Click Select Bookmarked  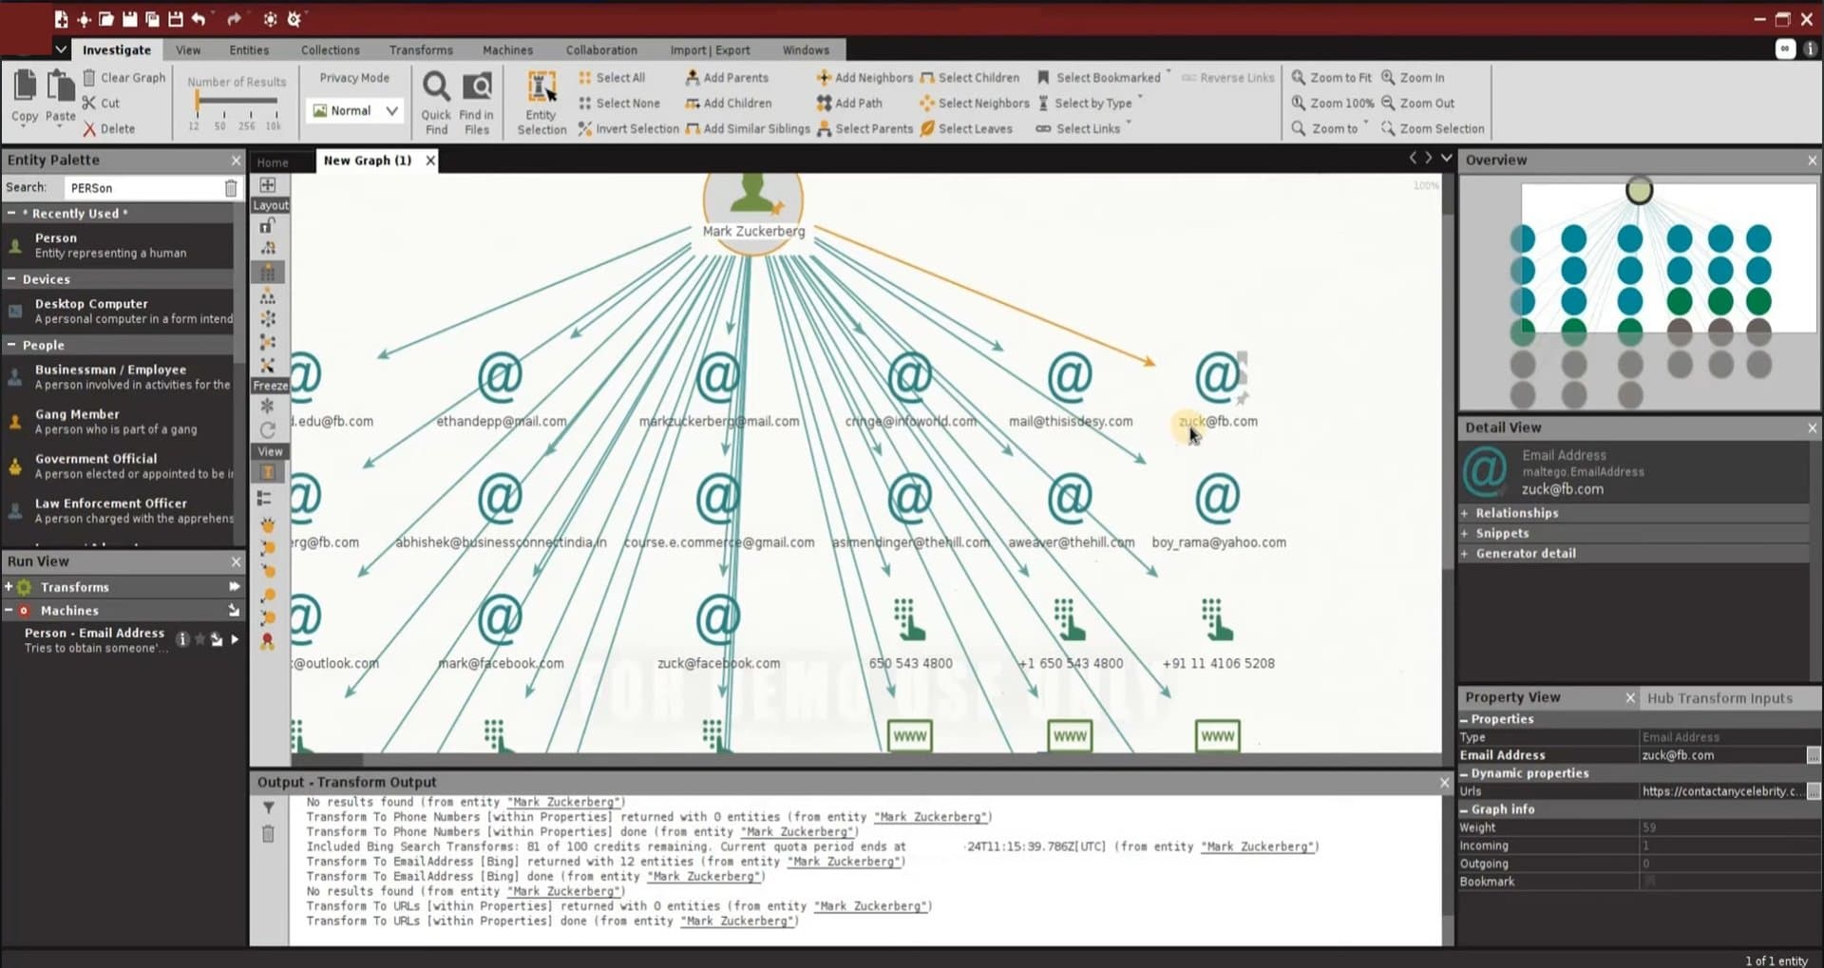pyautogui.click(x=1098, y=78)
